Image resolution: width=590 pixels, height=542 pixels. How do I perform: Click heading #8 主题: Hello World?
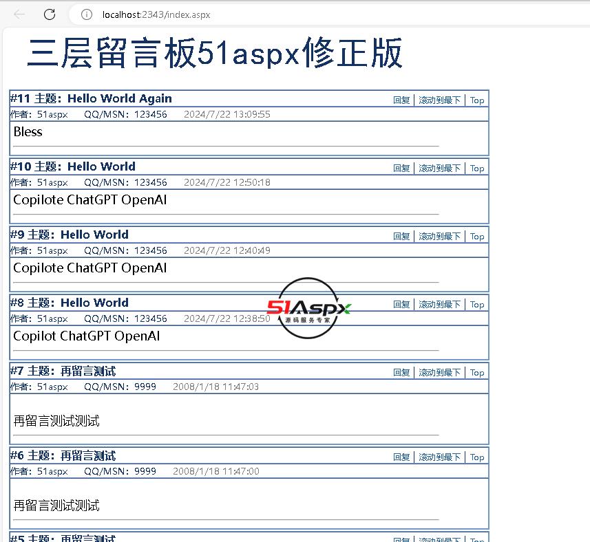[x=70, y=303]
